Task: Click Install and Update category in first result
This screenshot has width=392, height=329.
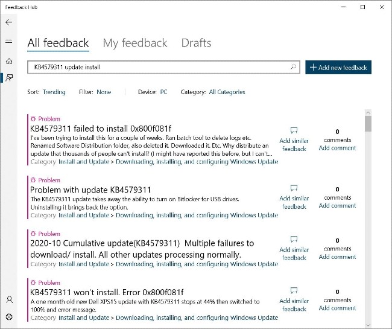Action: [x=84, y=162]
